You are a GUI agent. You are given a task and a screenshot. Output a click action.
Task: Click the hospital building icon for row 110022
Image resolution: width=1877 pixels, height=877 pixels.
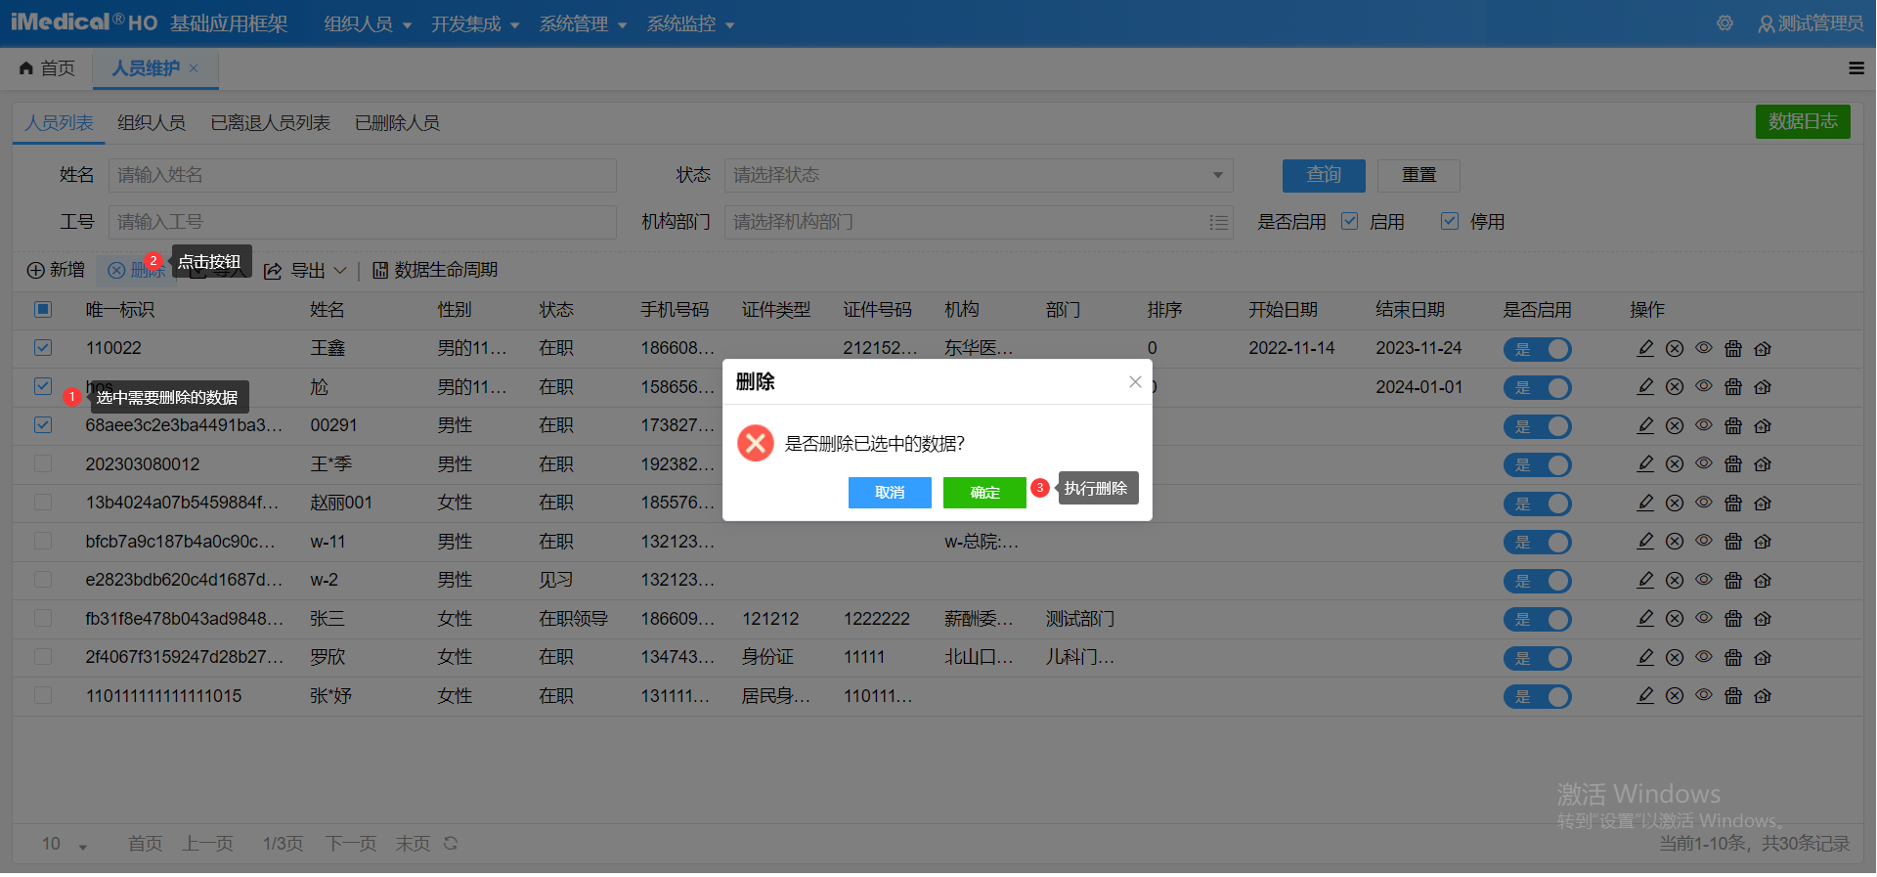[1733, 348]
